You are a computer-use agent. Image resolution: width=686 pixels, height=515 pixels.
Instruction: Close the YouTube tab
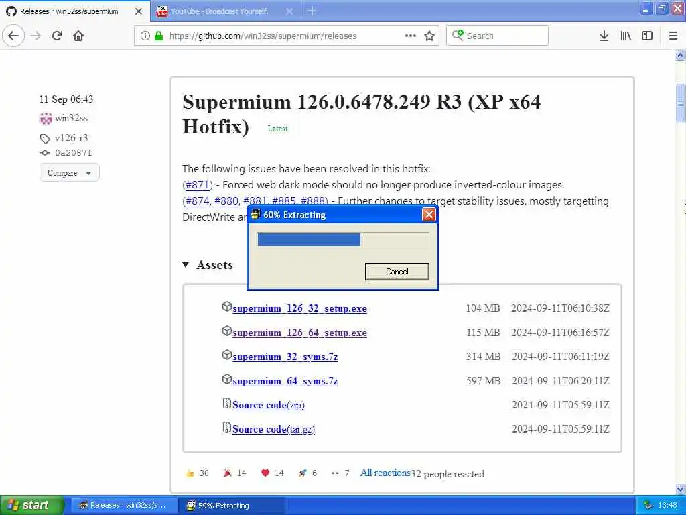pos(289,11)
